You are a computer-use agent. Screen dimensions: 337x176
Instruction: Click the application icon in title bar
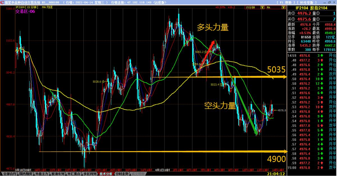point(2,2)
